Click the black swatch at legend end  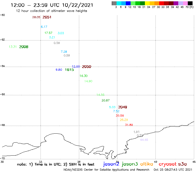coord(190,3)
